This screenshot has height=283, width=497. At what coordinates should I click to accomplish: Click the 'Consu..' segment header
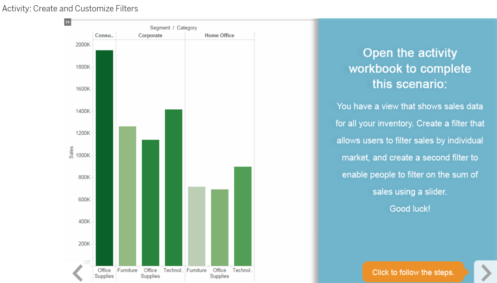coord(105,36)
